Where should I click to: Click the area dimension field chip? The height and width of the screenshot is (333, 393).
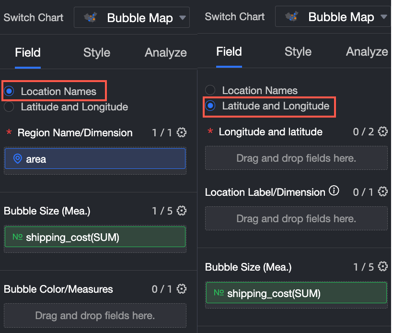point(95,159)
